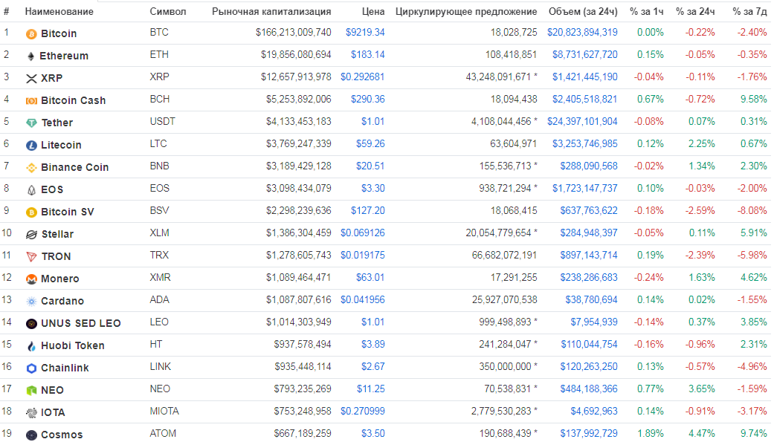774x442 pixels.
Task: Click the Ethereum diamond logo icon
Action: 31,56
